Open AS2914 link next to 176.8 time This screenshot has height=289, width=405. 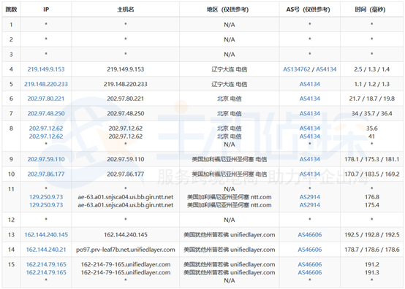click(310, 197)
